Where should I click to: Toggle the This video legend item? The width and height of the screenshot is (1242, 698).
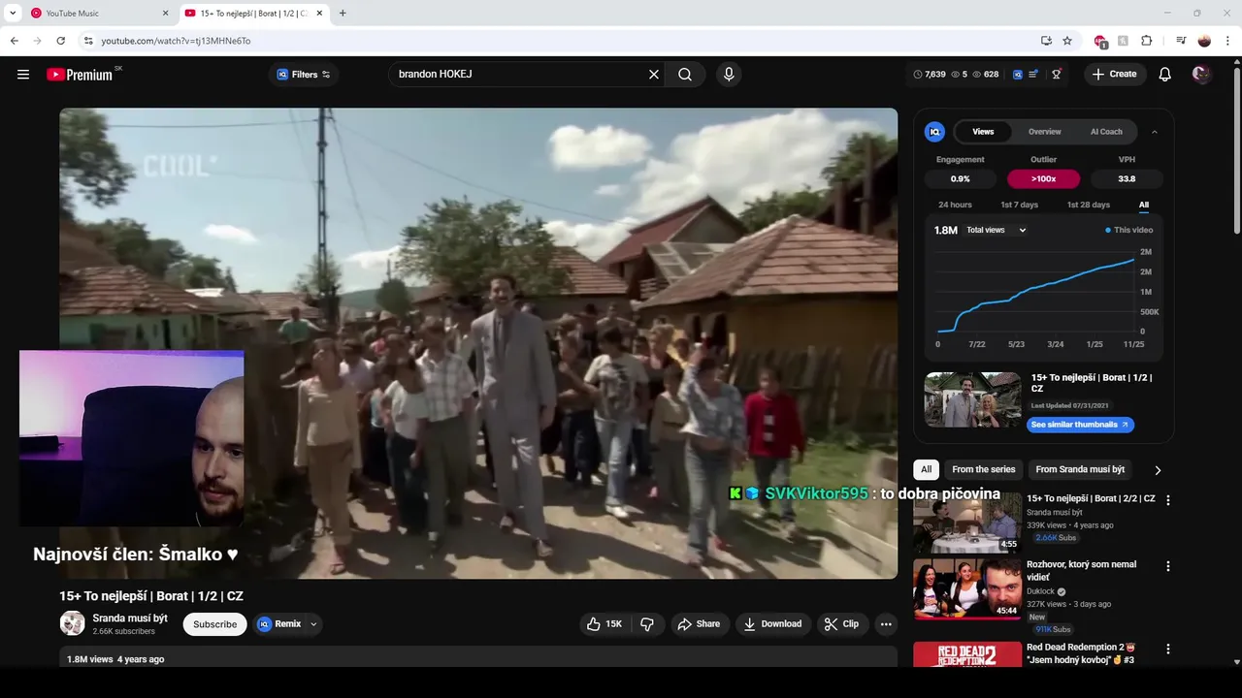(x=1129, y=230)
